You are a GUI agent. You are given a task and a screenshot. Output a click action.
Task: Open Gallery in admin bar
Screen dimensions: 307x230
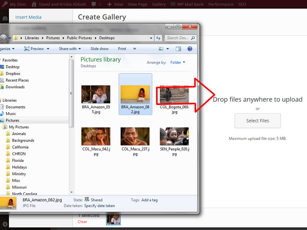click(x=159, y=4)
